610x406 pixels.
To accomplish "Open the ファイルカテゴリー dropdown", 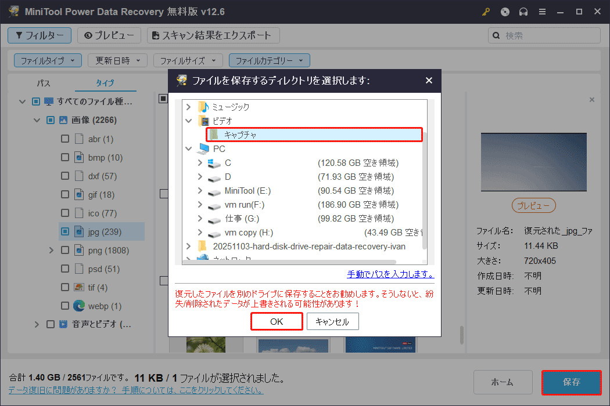I will (269, 60).
